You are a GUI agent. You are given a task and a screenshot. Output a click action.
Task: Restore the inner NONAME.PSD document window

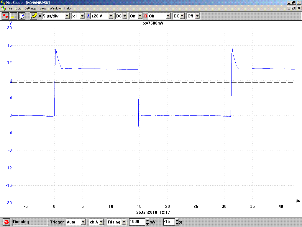(293, 8)
